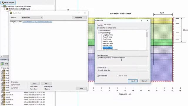The height and width of the screenshot is (106, 188).
Task: Click the Distance - m axis label
Action: [x=125, y=94]
